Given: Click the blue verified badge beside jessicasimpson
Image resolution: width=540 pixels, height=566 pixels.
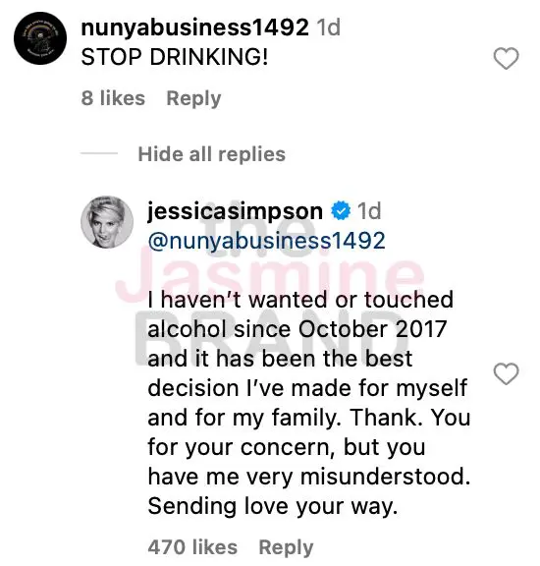Looking at the screenshot, I should (x=341, y=211).
